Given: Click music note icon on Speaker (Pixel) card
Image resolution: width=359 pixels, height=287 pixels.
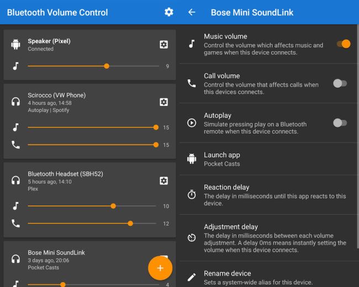Looking at the screenshot, I should click(x=15, y=66).
